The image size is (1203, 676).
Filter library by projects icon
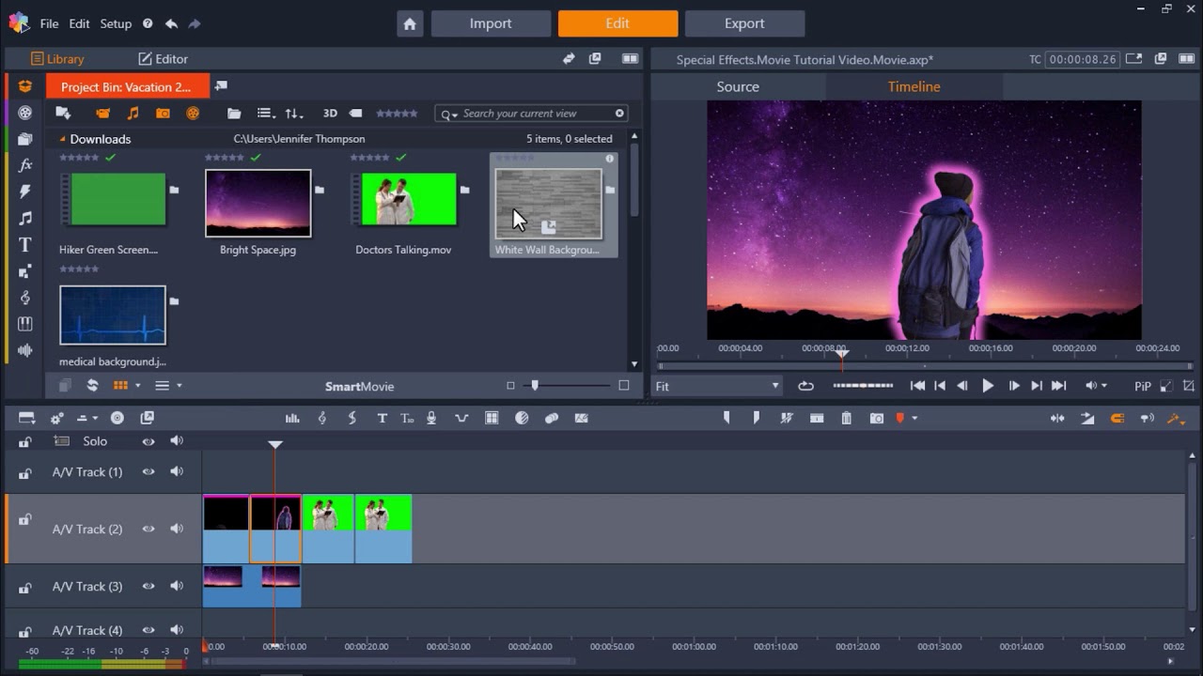tap(193, 114)
